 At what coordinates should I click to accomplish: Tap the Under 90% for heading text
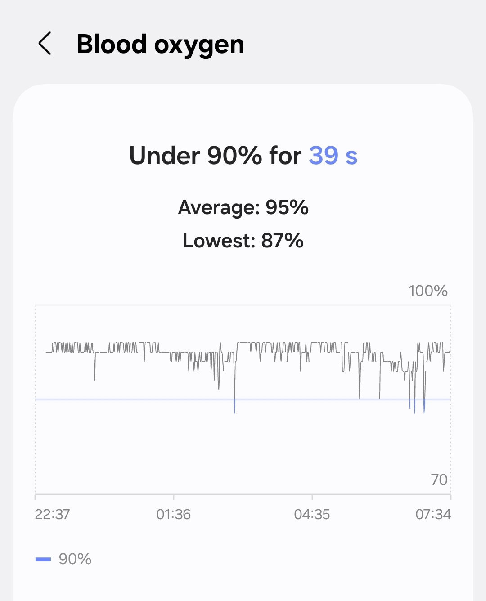tap(215, 156)
